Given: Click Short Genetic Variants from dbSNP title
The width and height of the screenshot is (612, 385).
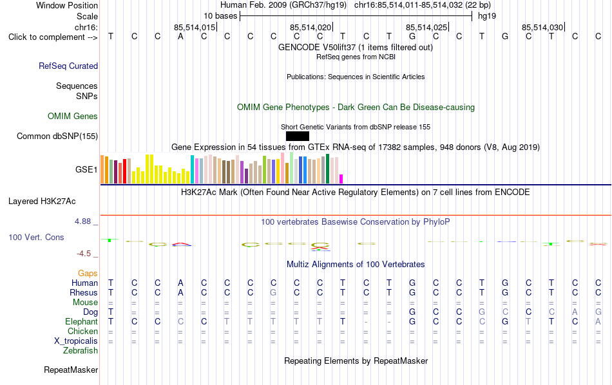Looking at the screenshot, I should [x=356, y=127].
